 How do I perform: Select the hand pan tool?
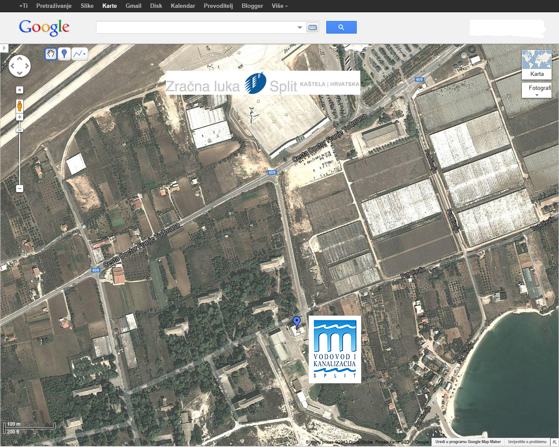tap(51, 54)
